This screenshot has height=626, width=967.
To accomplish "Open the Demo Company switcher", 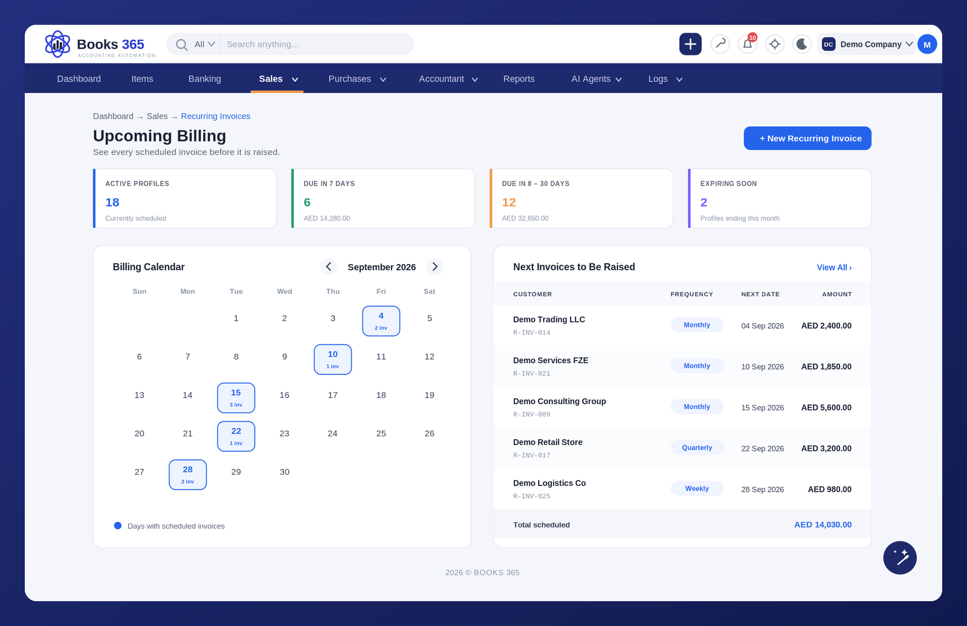I will tap(867, 44).
